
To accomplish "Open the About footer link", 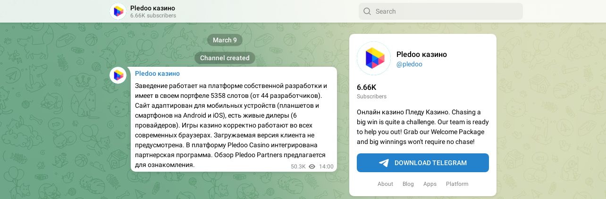I will pyautogui.click(x=385, y=184).
